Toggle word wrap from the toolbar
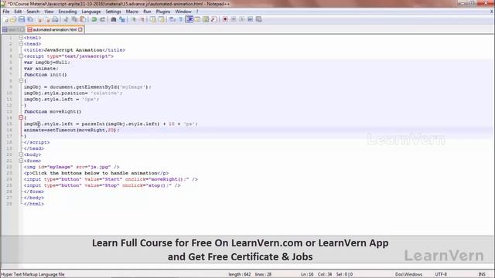495x278 pixels. pos(172,19)
